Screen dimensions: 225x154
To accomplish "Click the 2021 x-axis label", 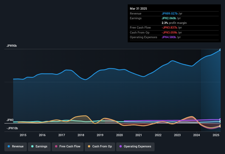I will [139, 135].
